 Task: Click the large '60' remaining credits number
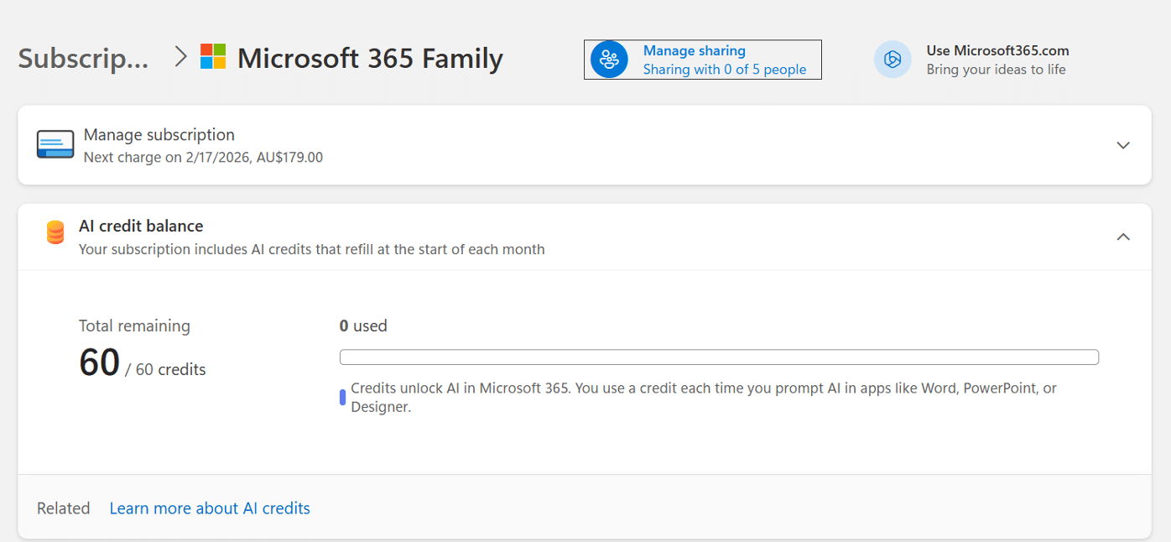(x=99, y=362)
